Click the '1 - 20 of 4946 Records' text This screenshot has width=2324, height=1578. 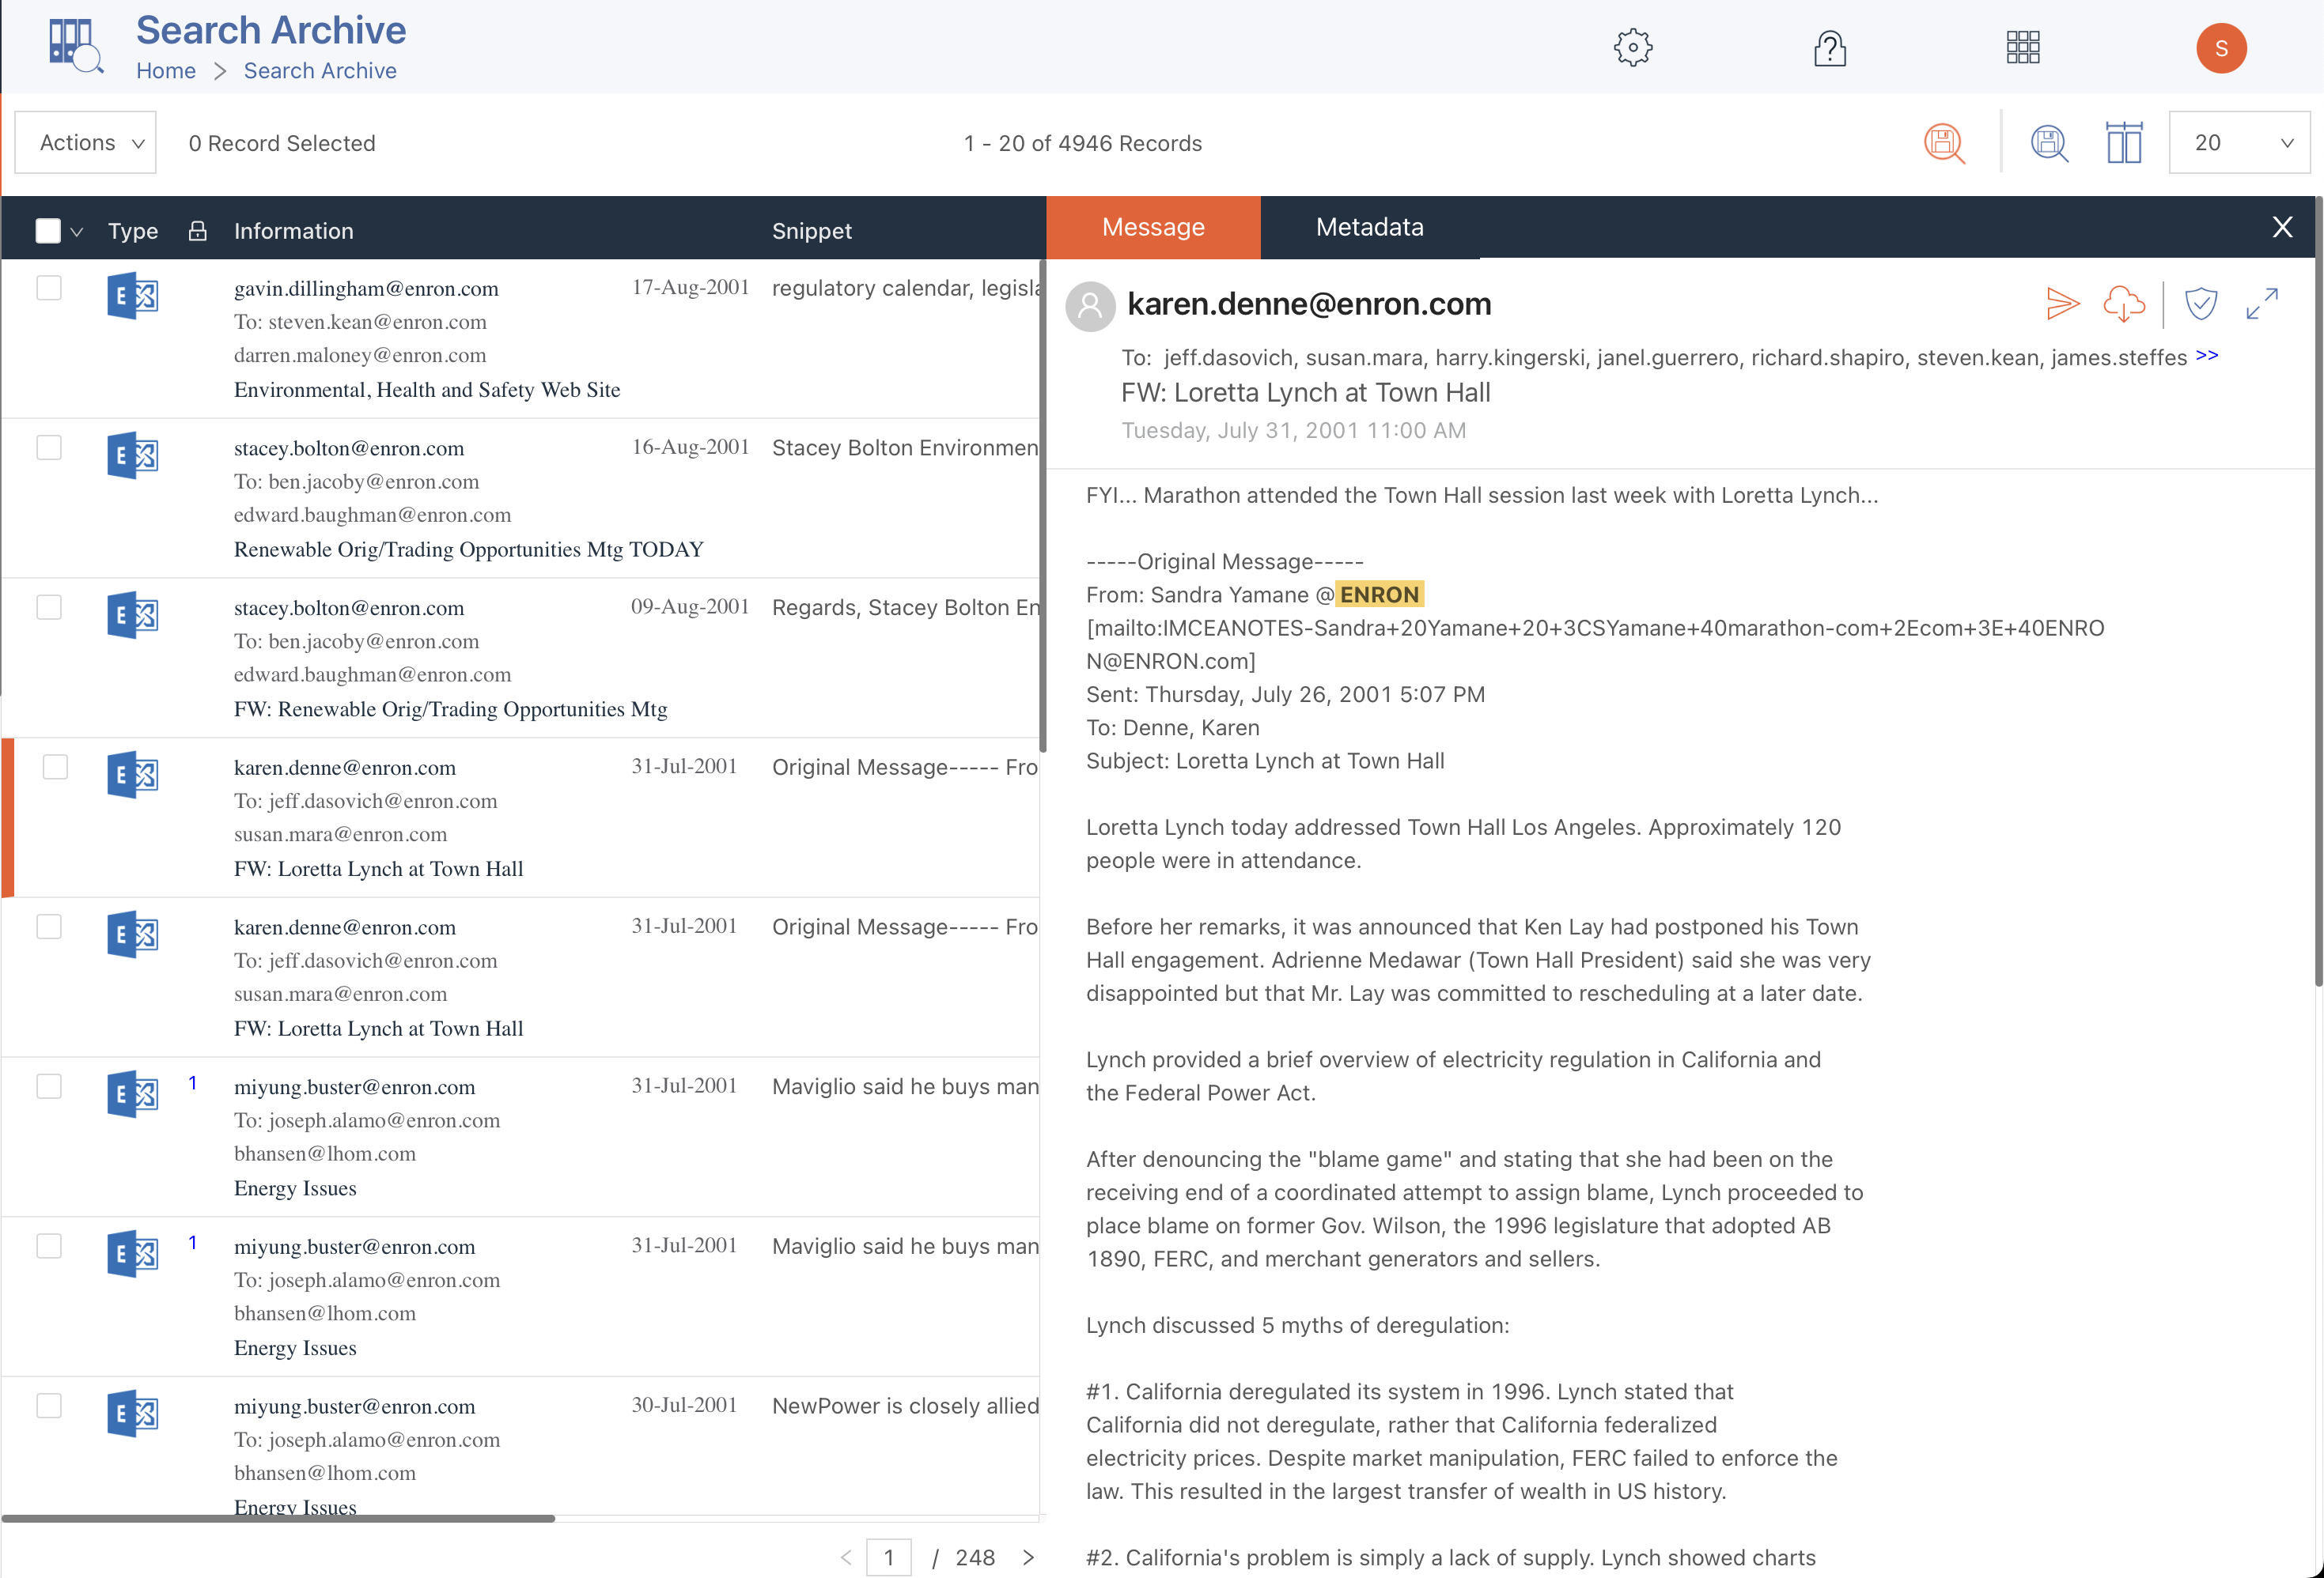tap(1083, 143)
